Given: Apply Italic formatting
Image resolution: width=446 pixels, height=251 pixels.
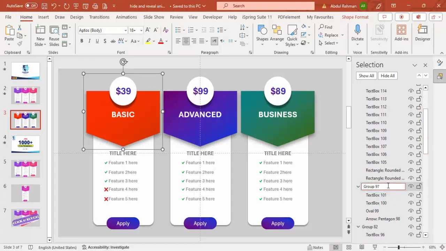Looking at the screenshot, I should click(x=89, y=41).
